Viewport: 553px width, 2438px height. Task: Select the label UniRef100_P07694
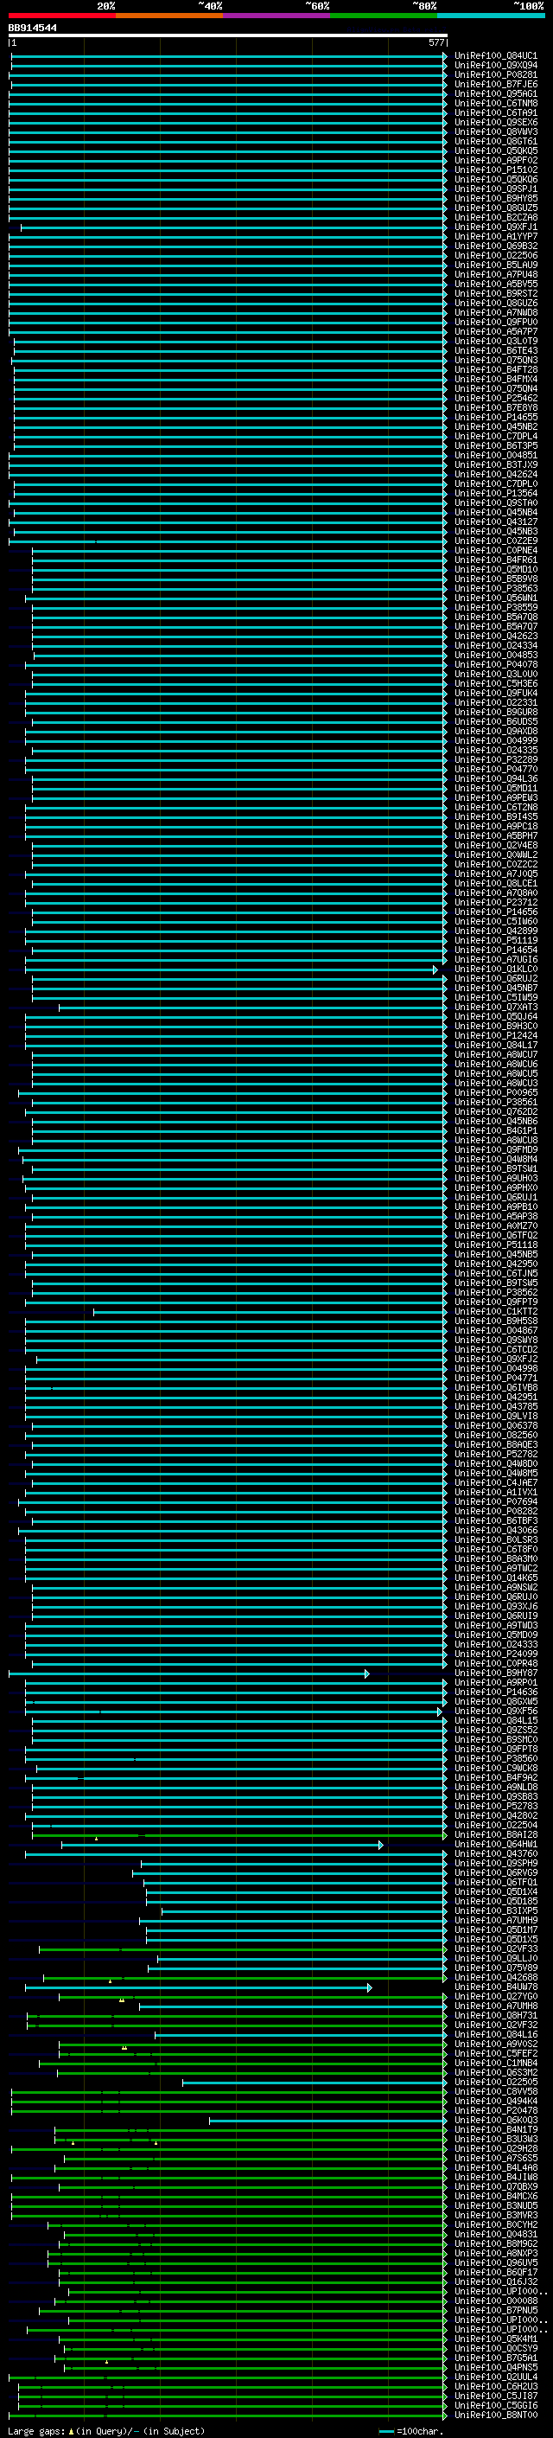(496, 1502)
